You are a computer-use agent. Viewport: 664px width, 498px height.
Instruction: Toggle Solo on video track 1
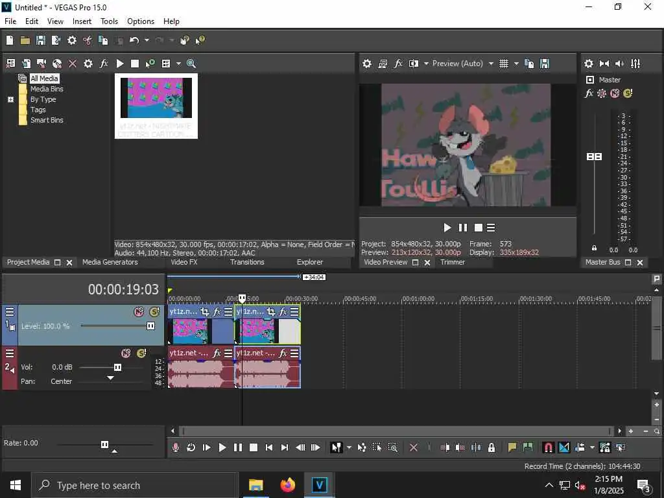[154, 312]
